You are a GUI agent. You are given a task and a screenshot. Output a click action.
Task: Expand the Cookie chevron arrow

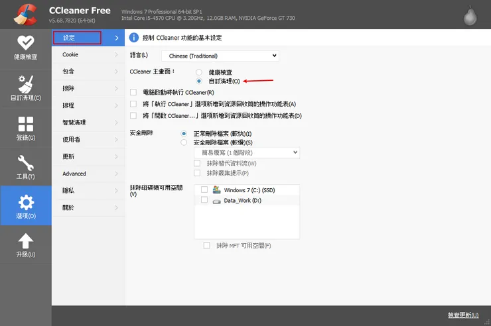coord(116,55)
